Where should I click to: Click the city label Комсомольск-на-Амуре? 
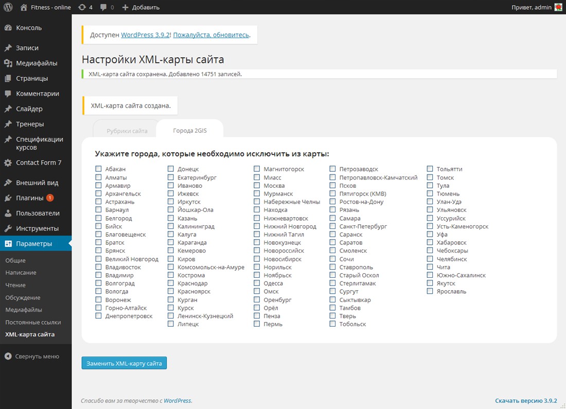[211, 267]
